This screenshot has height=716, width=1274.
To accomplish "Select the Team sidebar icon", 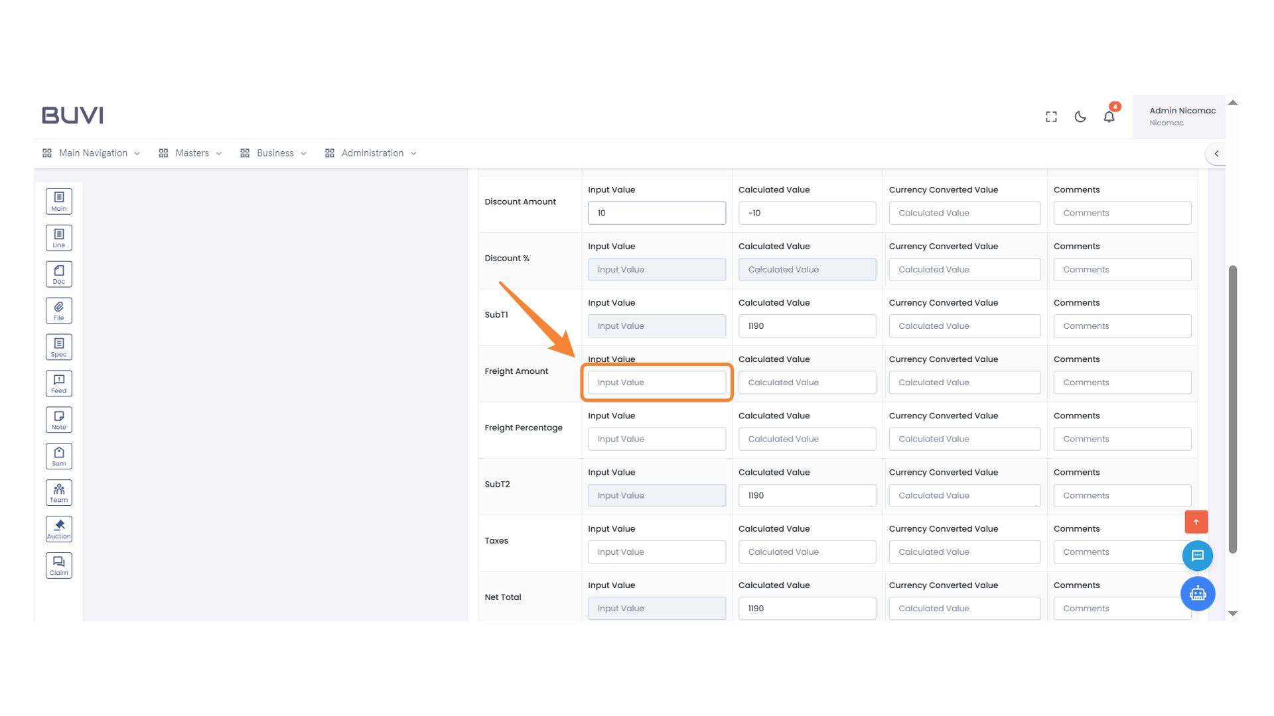I will (58, 492).
